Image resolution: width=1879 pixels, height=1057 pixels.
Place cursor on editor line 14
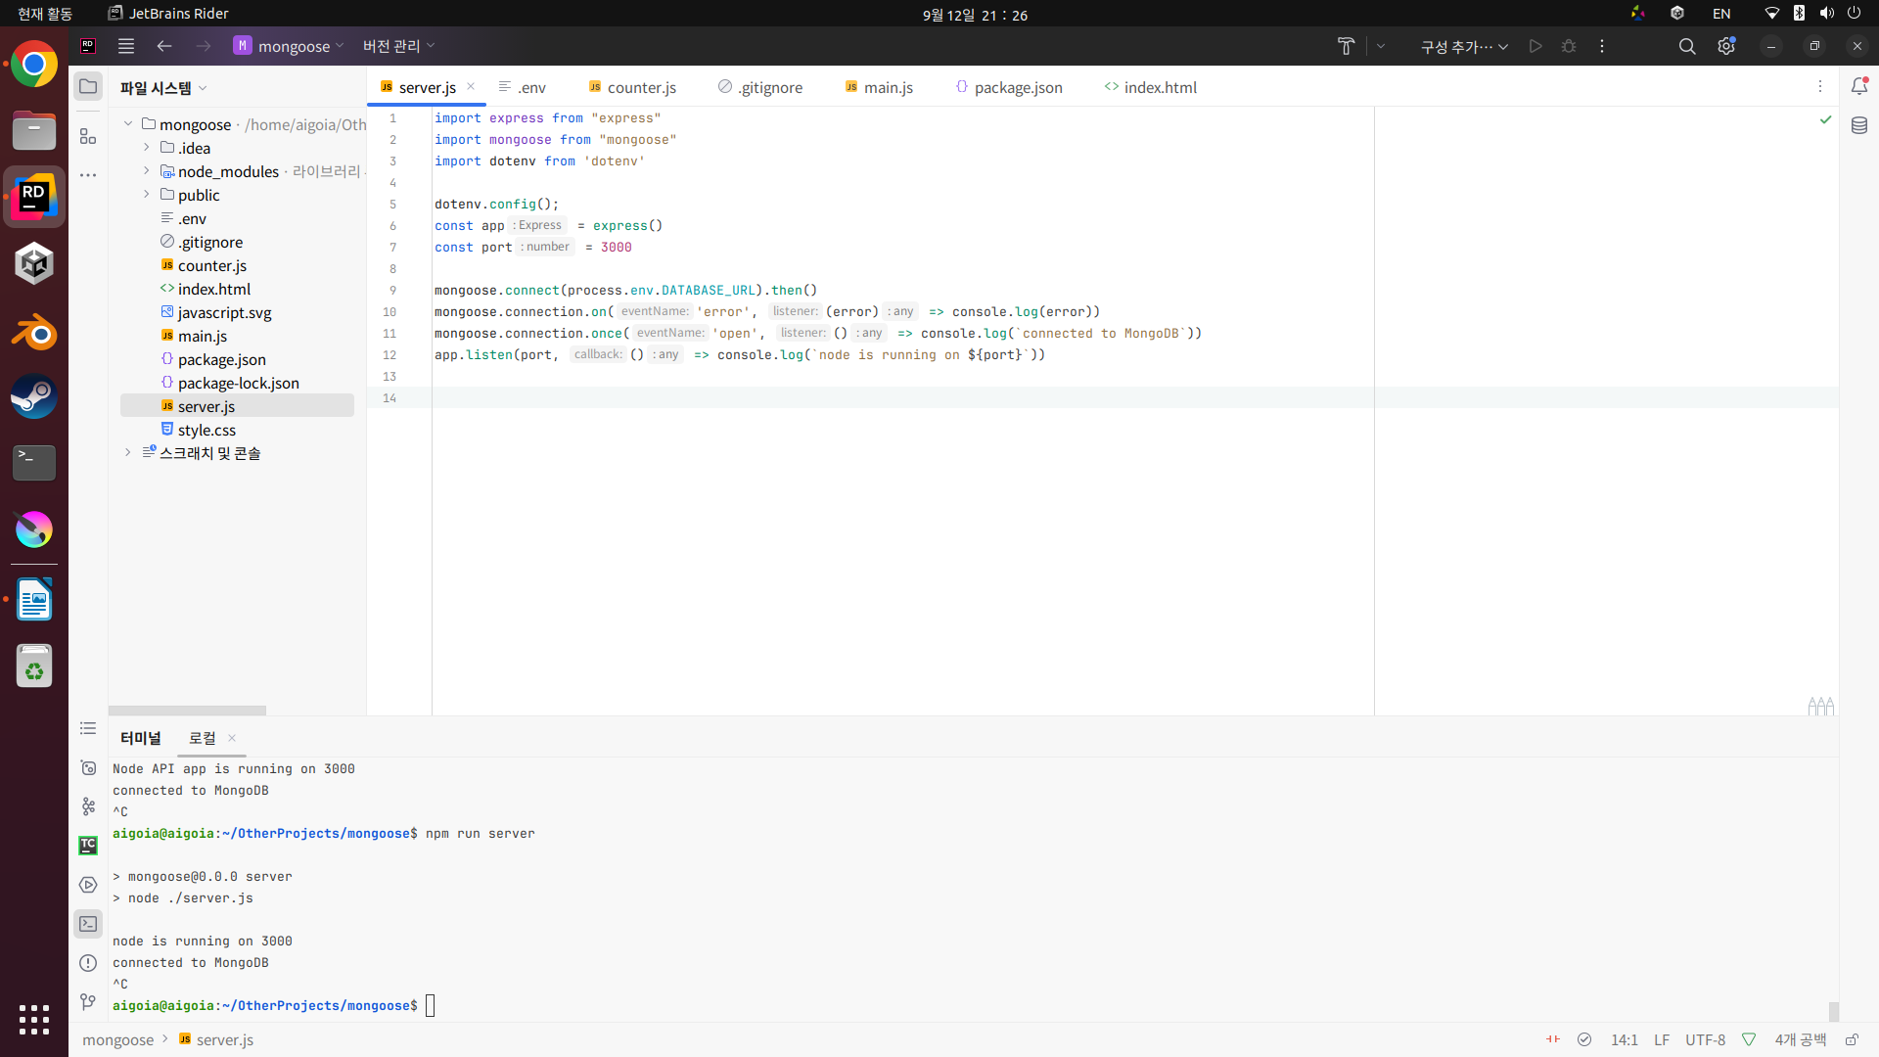point(1135,397)
